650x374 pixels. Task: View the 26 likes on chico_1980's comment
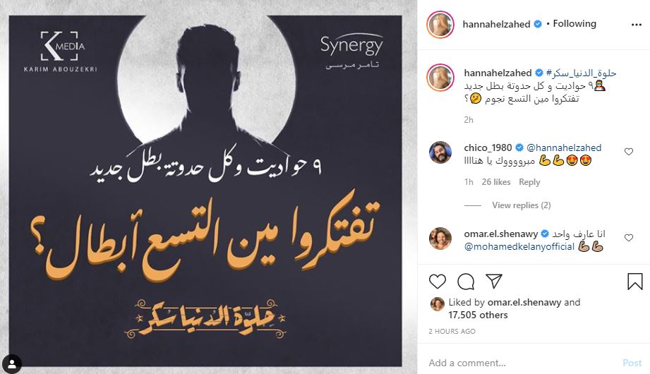click(496, 182)
